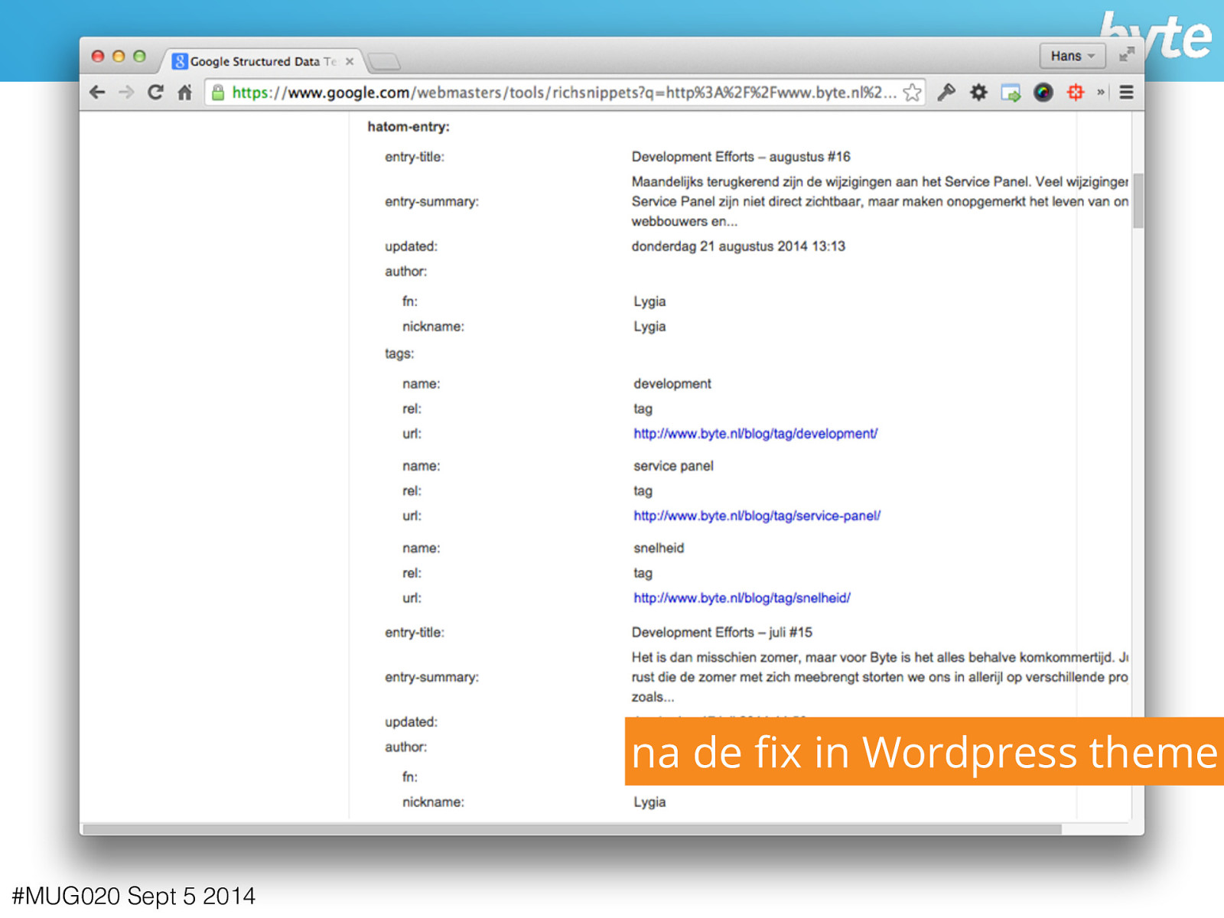Open the blog/tag/service-panel link
Image resolution: width=1224 pixels, height=918 pixels.
pos(757,516)
